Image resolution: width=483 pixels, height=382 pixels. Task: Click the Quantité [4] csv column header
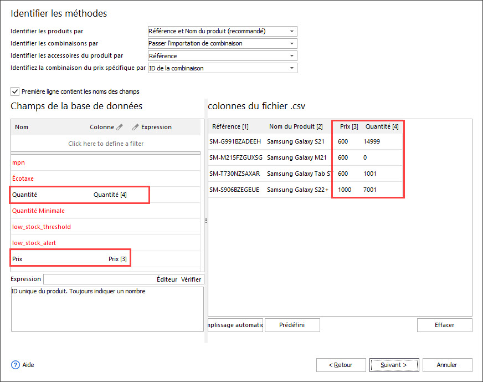pyautogui.click(x=382, y=126)
